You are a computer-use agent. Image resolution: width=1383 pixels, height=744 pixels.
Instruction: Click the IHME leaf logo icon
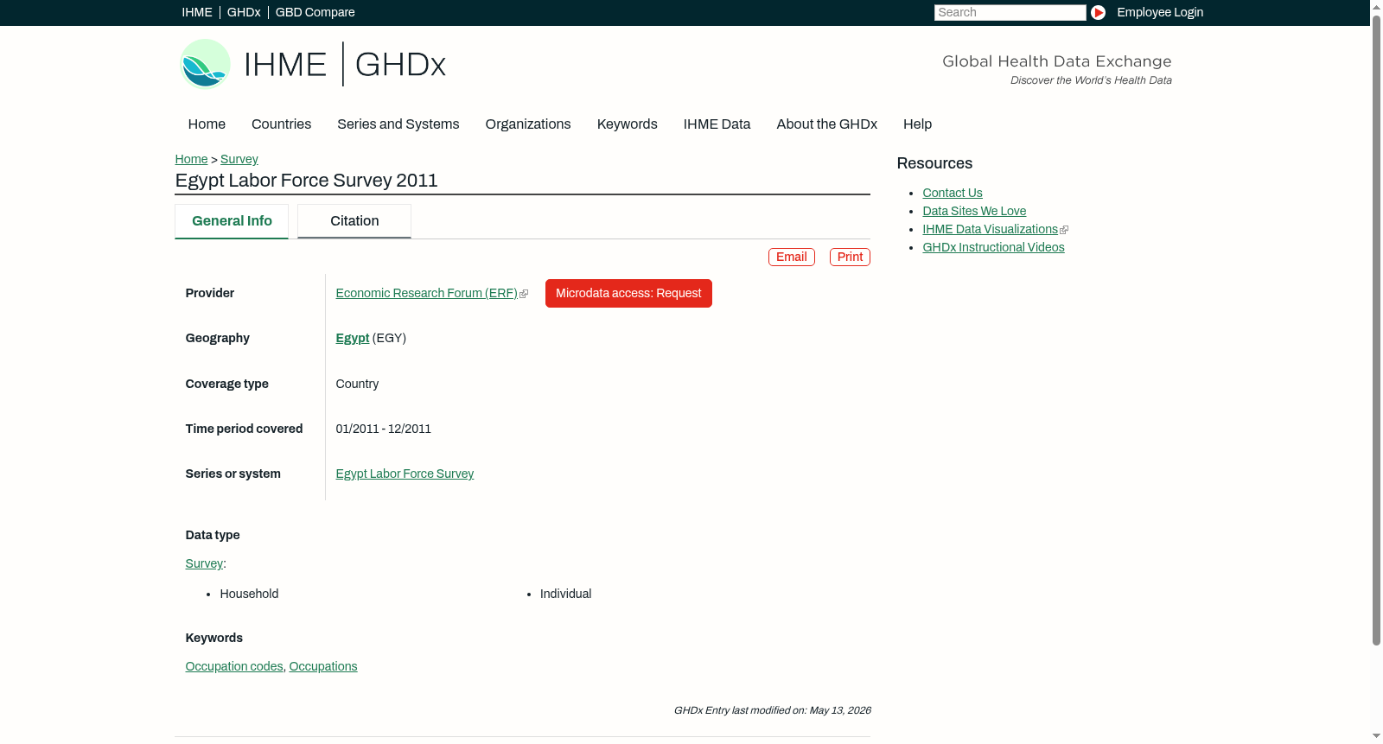[x=205, y=64]
